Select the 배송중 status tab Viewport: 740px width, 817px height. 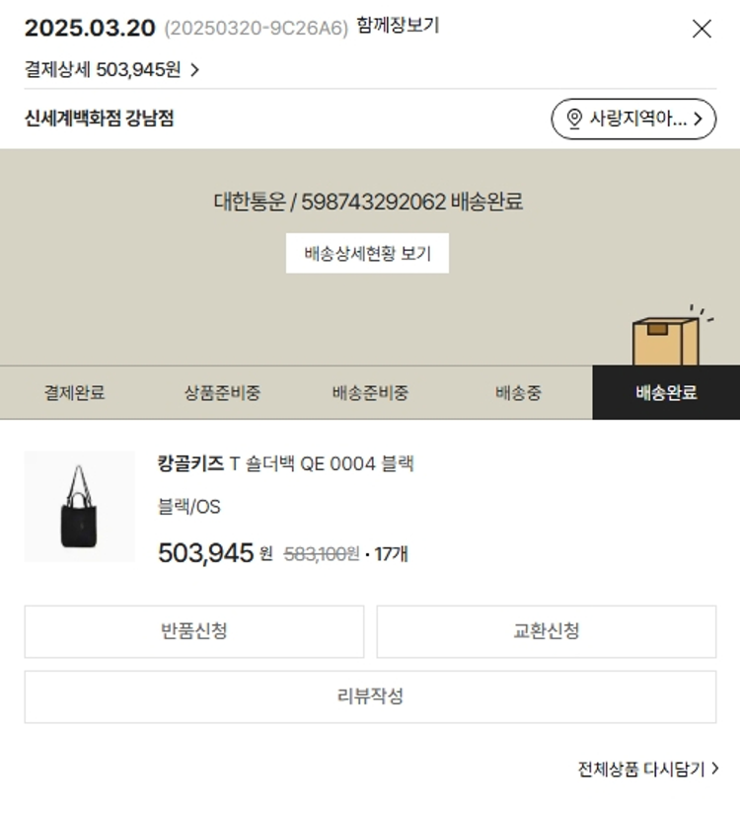(x=518, y=392)
